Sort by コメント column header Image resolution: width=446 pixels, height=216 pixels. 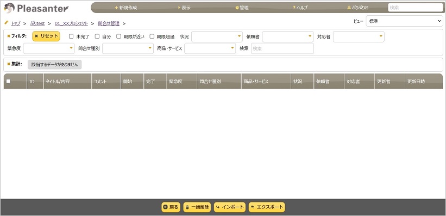click(106, 81)
